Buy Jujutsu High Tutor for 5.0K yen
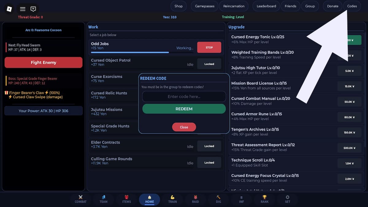Viewport: 368px width, 207px height. [x=349, y=71]
